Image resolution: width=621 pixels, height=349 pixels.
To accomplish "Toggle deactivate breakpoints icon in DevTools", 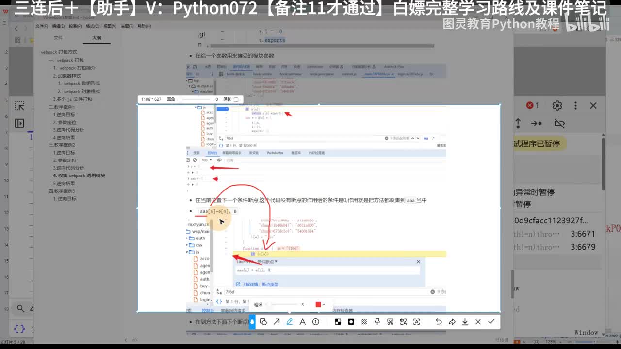I will [559, 124].
